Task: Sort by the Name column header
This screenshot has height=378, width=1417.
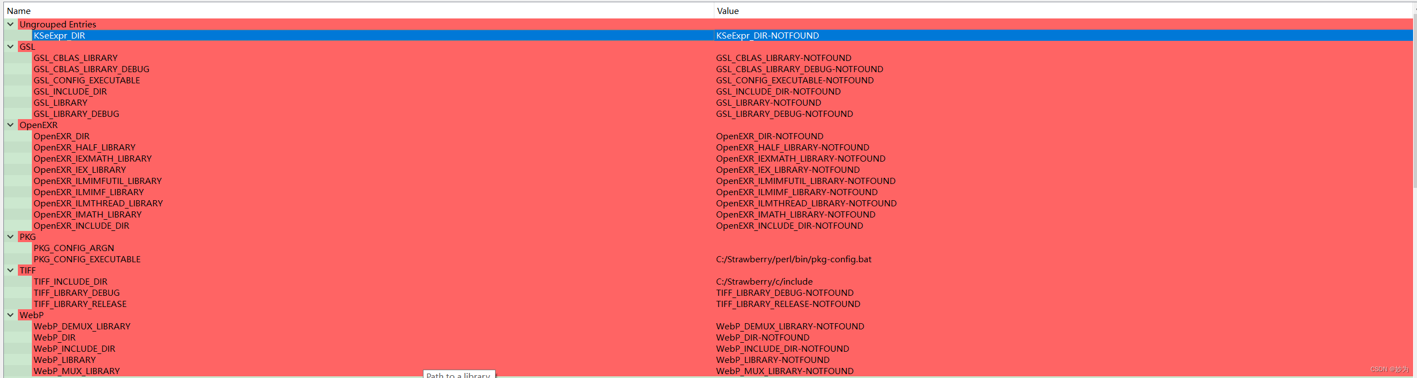Action: pos(359,11)
